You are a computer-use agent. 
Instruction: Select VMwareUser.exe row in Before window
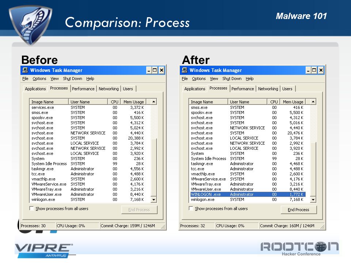point(88,194)
